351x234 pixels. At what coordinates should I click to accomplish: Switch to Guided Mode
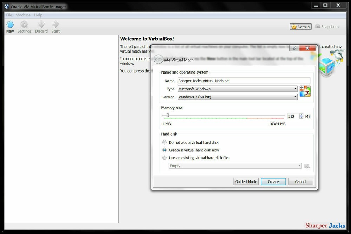pyautogui.click(x=246, y=181)
